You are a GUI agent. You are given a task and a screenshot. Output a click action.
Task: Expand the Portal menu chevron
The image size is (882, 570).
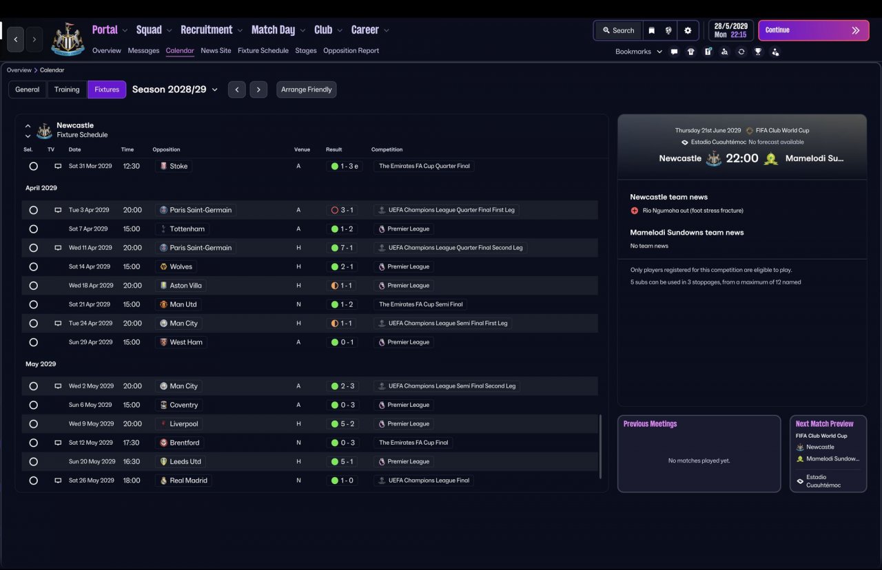[125, 30]
